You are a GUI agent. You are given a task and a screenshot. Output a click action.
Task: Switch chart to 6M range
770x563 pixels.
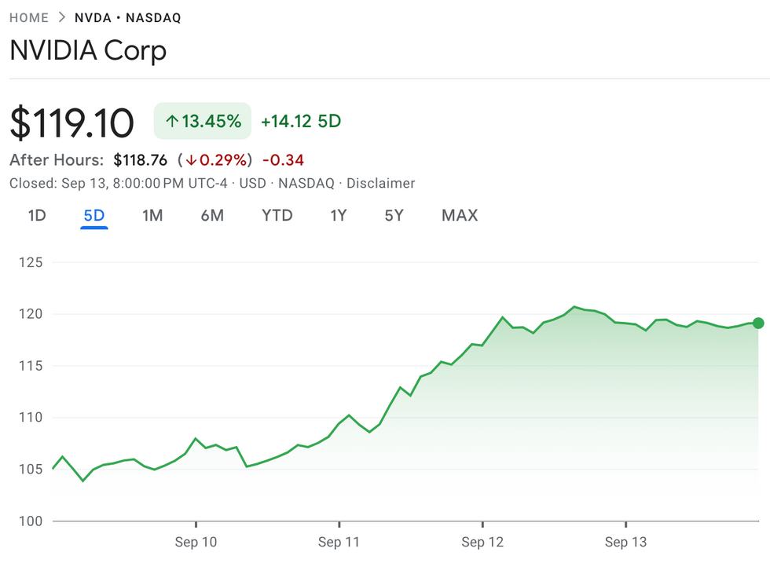point(212,215)
